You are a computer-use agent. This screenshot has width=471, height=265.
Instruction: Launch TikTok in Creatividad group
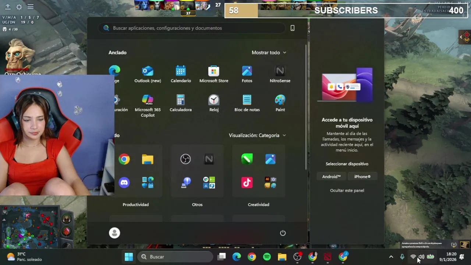(247, 183)
